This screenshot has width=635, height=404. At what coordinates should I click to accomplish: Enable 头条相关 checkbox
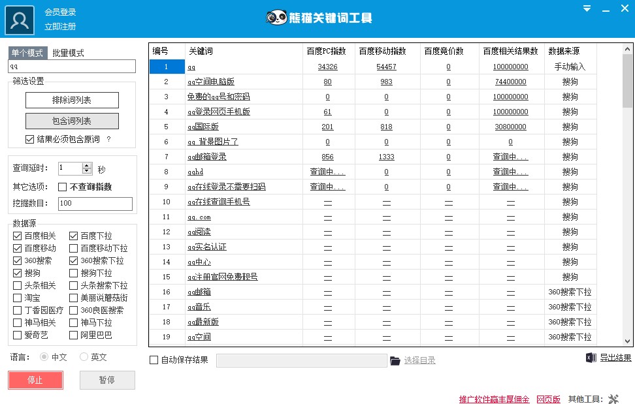[x=17, y=285]
